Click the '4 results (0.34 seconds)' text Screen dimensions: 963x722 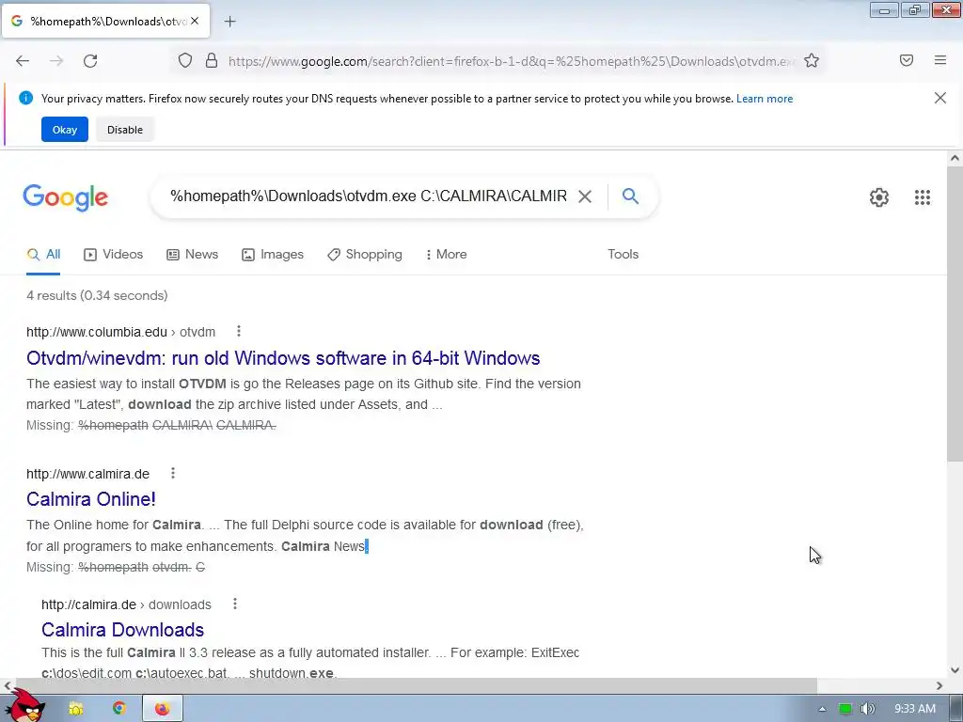[x=97, y=295]
